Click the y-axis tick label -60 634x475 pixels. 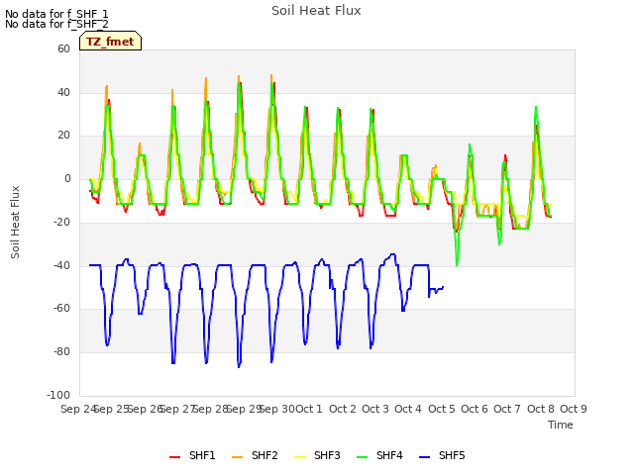coord(61,308)
